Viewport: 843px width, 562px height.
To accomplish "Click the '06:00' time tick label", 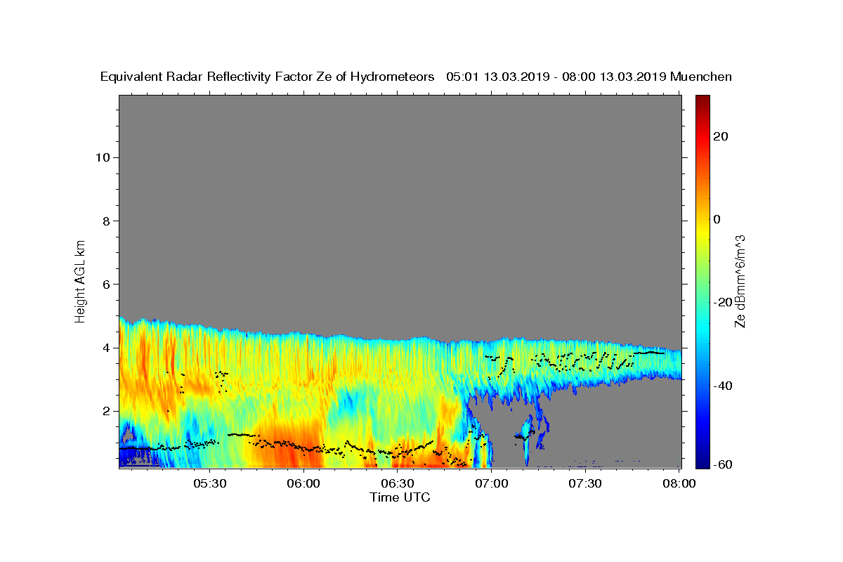I will coord(303,483).
